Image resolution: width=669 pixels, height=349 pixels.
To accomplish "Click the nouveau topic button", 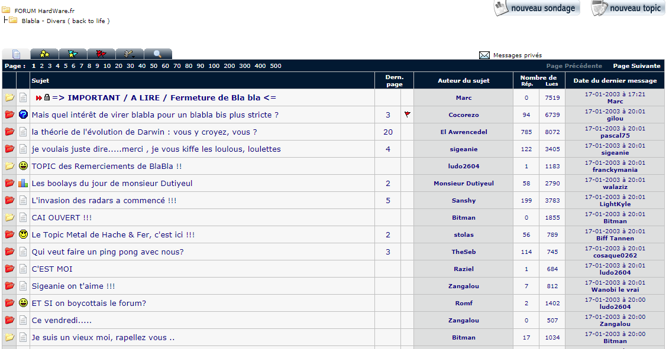I will pyautogui.click(x=627, y=8).
